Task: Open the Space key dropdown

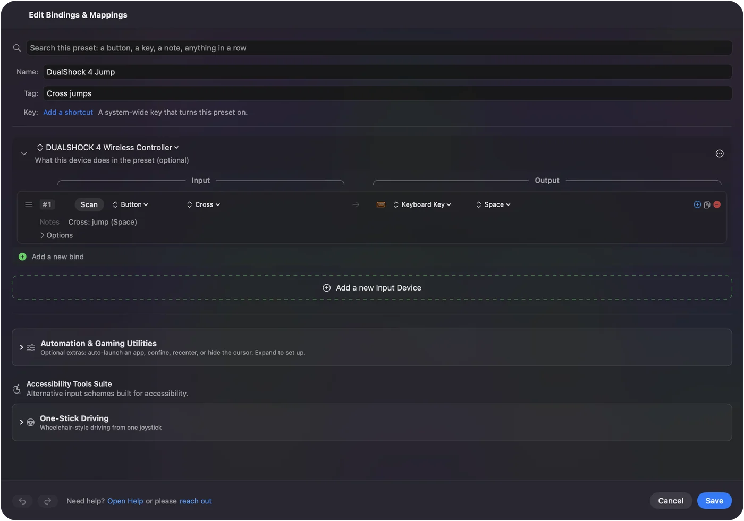Action: click(x=493, y=204)
